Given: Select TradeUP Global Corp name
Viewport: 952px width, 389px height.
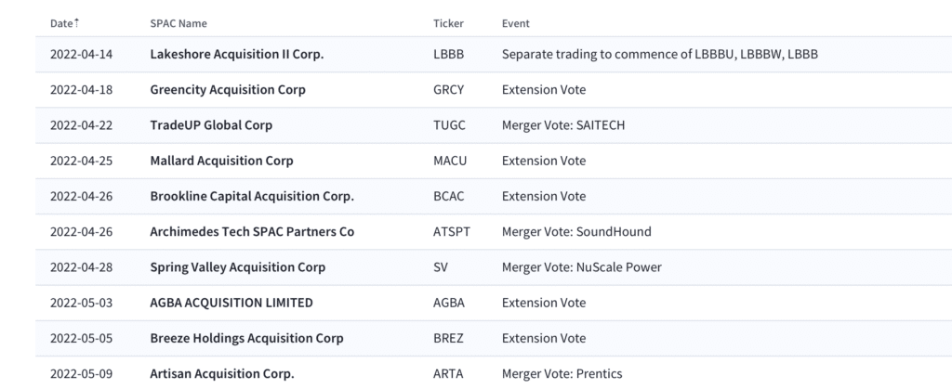Looking at the screenshot, I should (x=211, y=125).
